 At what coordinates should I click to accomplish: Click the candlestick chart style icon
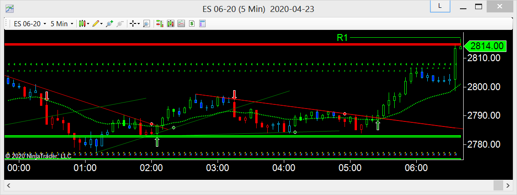pos(82,24)
